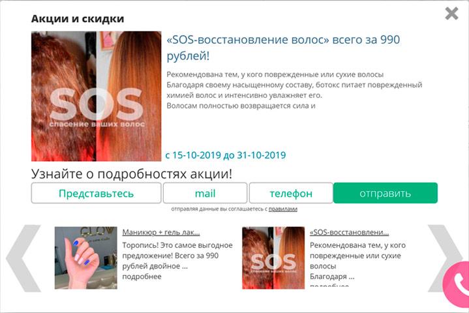
Task: Select the mail input field
Action: click(205, 193)
